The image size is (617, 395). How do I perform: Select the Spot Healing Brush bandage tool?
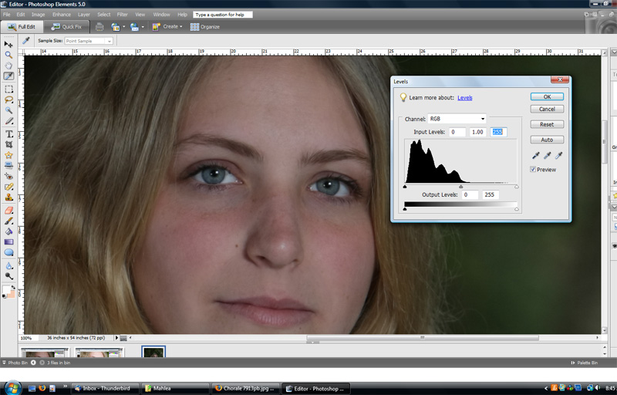tap(8, 187)
